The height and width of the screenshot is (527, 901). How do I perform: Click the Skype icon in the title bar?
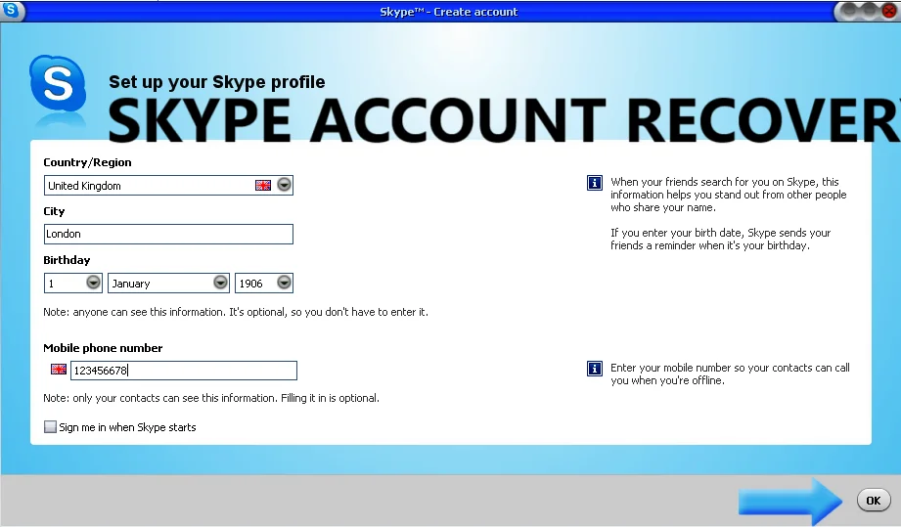click(x=12, y=10)
